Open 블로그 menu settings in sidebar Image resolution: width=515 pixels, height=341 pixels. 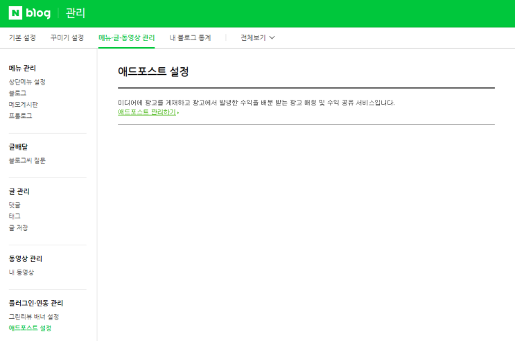coord(17,93)
